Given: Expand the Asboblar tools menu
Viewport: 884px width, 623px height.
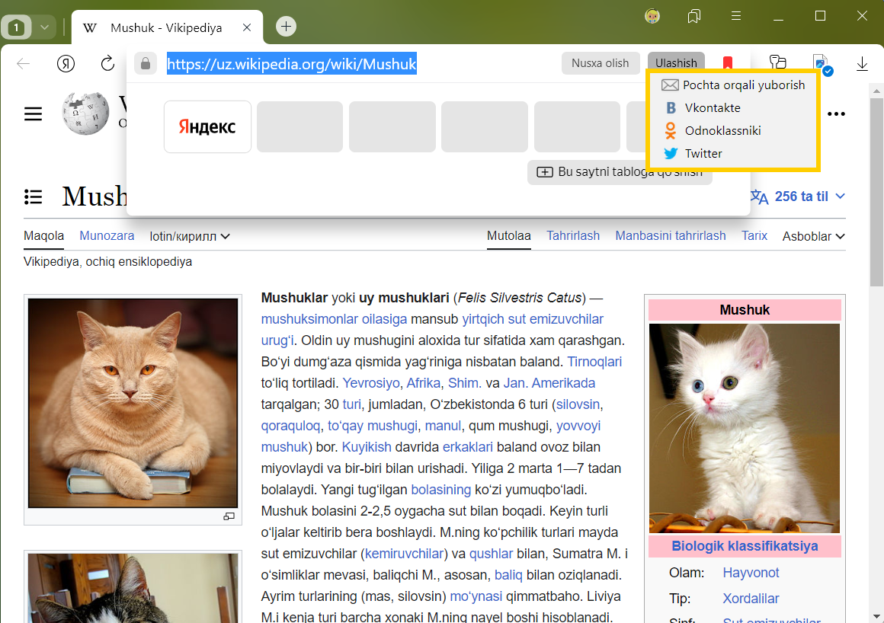Looking at the screenshot, I should point(813,236).
